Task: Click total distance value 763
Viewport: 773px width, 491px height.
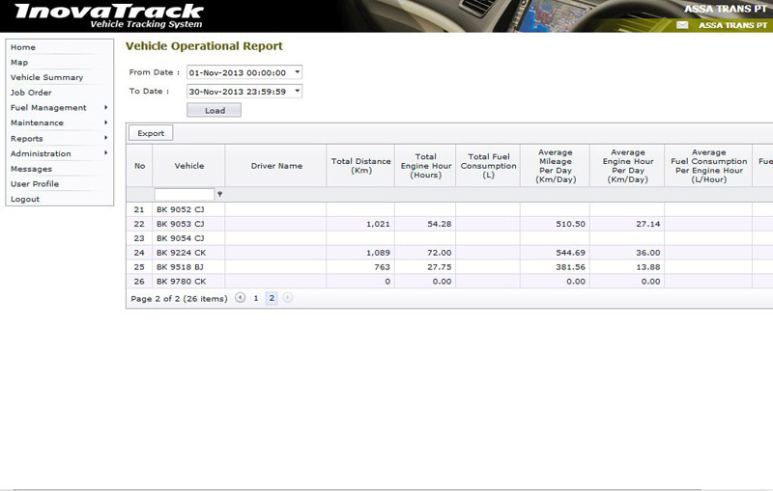Action: point(382,267)
